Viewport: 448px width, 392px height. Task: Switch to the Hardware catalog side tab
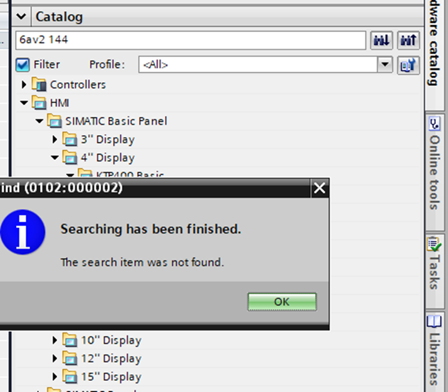pyautogui.click(x=435, y=54)
